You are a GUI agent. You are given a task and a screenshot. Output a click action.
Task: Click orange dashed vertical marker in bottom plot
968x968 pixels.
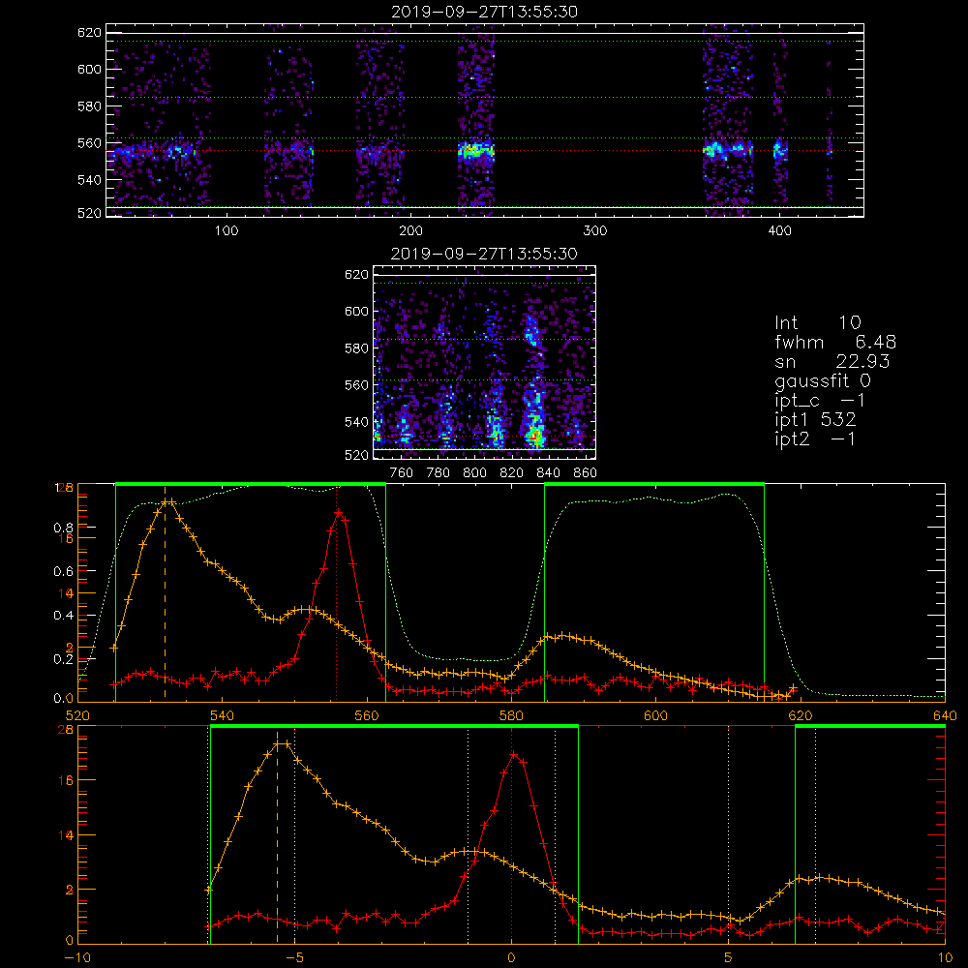pyautogui.click(x=277, y=836)
